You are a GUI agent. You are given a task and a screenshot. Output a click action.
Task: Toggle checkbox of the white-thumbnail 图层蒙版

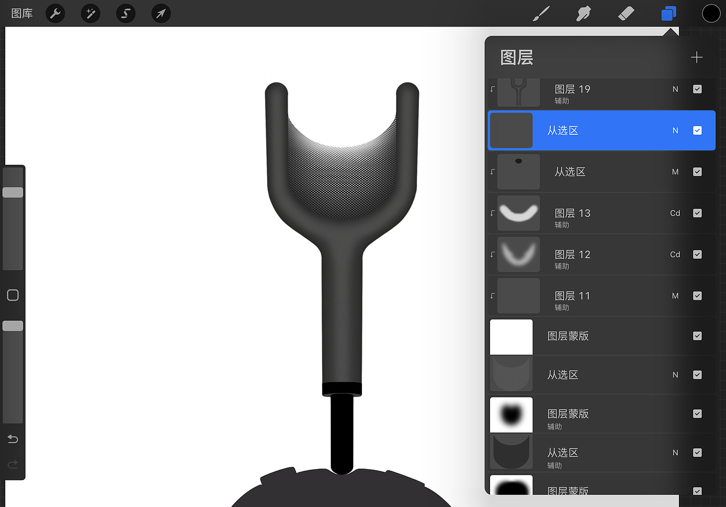(697, 336)
